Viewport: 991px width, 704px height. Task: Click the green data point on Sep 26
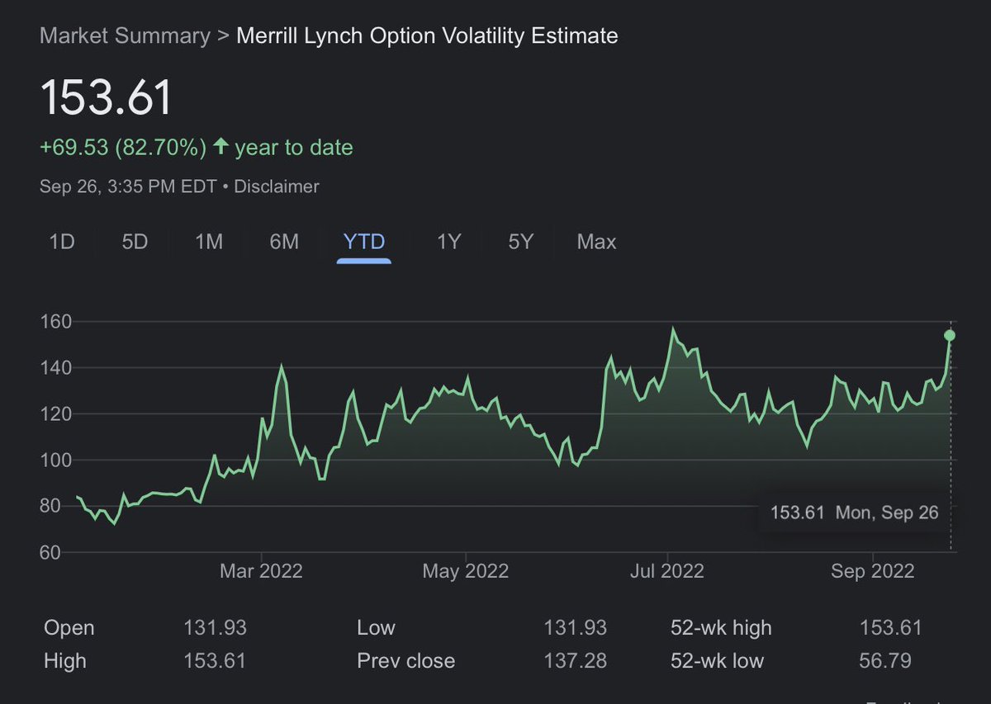click(950, 335)
